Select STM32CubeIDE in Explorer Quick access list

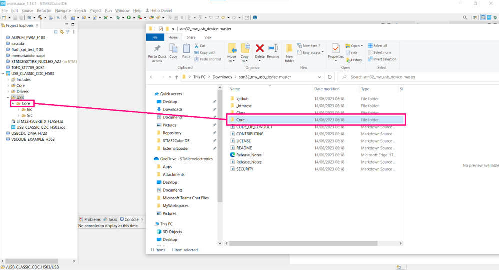pyautogui.click(x=176, y=141)
